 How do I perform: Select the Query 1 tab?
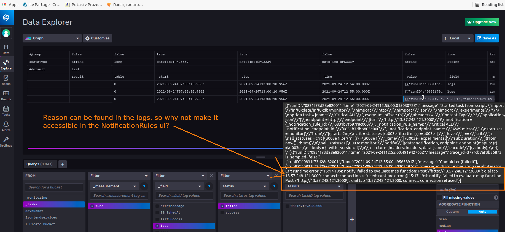[x=40, y=164]
